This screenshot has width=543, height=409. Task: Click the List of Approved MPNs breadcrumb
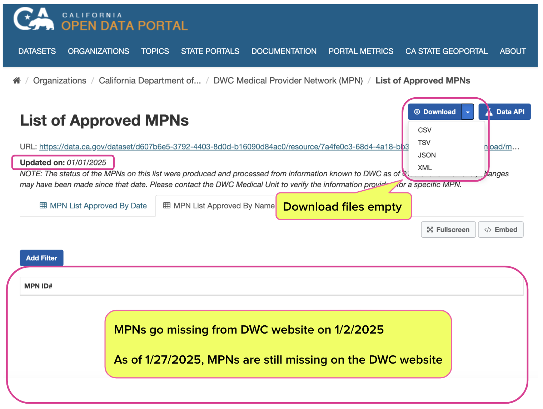click(x=423, y=80)
